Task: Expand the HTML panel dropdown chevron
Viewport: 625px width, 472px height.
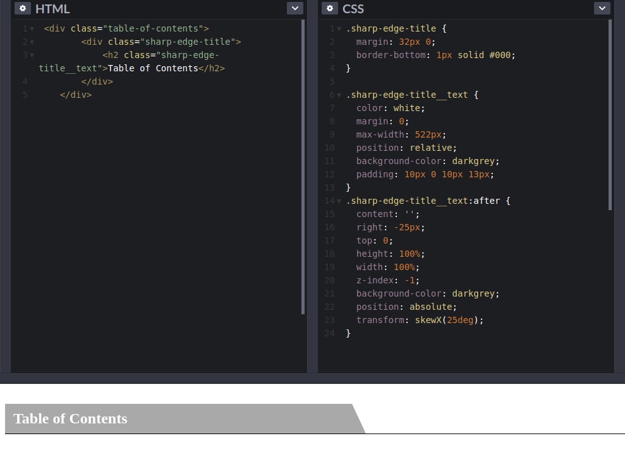Action: click(x=295, y=8)
